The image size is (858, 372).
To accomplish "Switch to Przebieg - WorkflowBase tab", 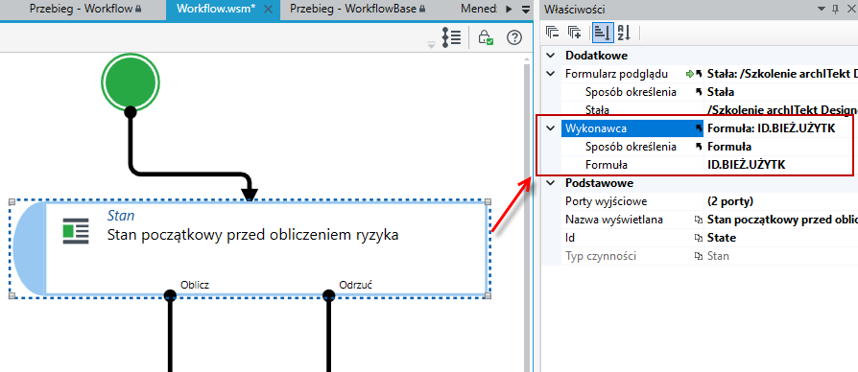I will tap(358, 10).
